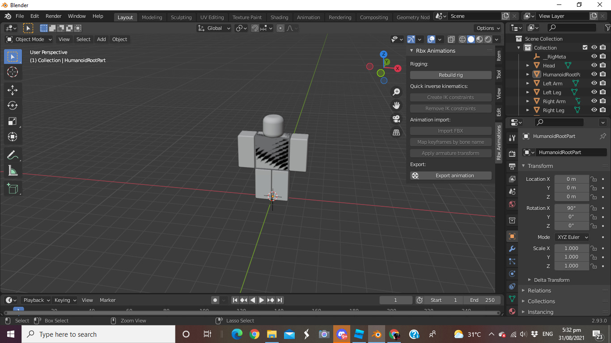The image size is (611, 343).
Task: Expand Delta Transform panel
Action: [552, 280]
